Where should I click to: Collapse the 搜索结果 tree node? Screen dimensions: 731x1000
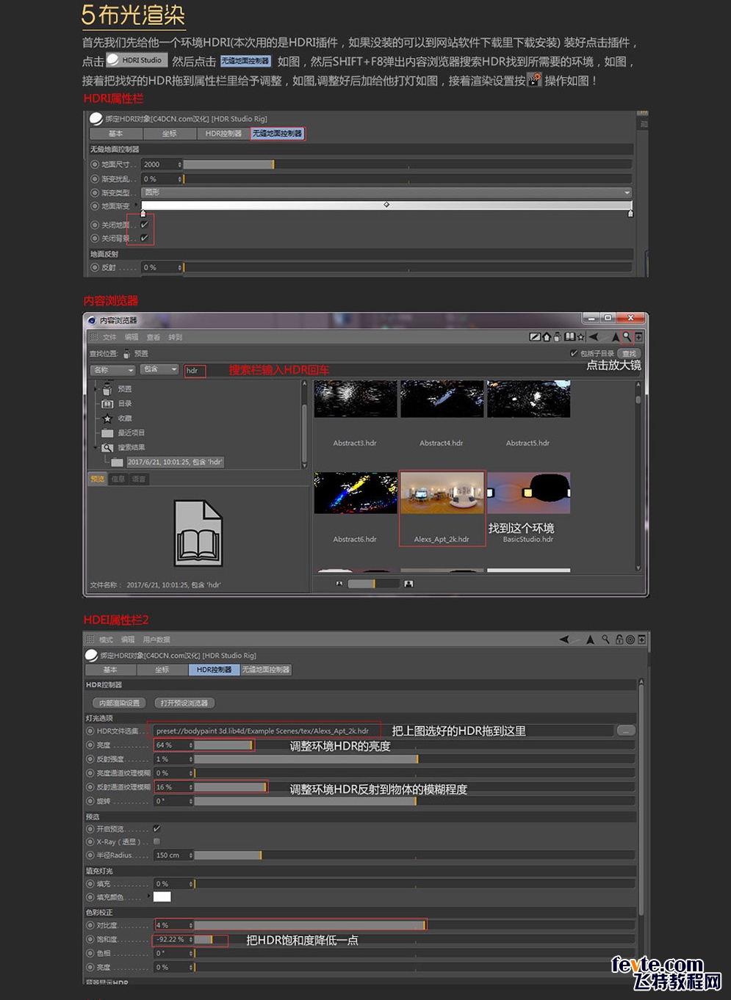[x=96, y=447]
